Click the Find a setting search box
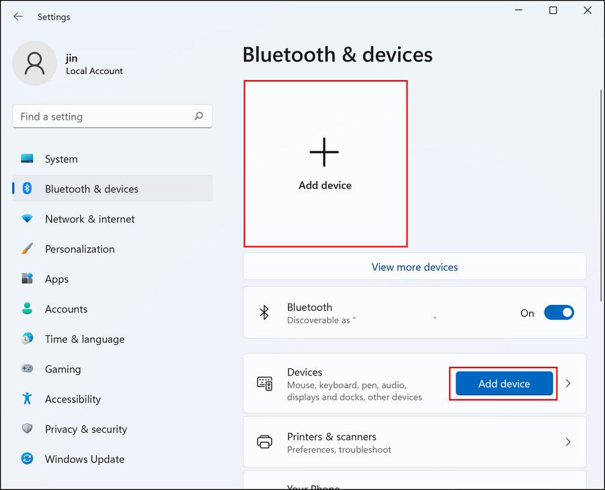This screenshot has width=605, height=490. 112,116
